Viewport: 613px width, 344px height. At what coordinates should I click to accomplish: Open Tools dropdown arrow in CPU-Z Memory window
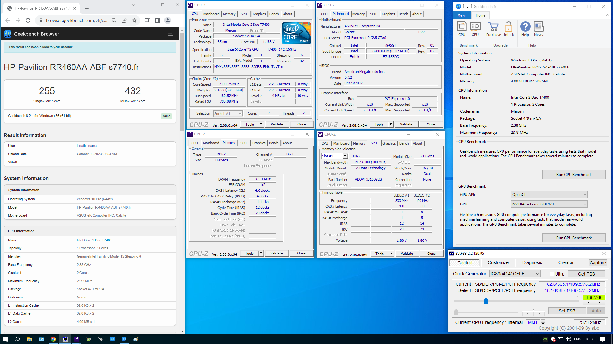pos(261,253)
